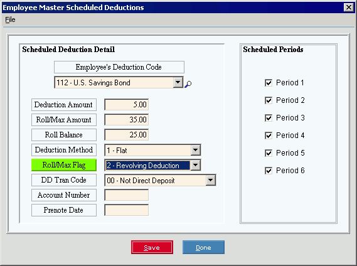
Task: Open the File menu
Action: [10, 19]
